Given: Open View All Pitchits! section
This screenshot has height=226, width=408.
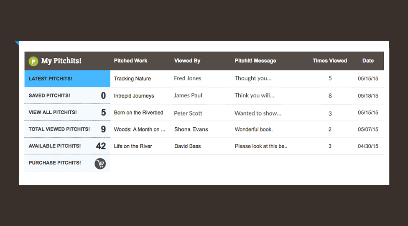Looking at the screenshot, I should [67, 112].
